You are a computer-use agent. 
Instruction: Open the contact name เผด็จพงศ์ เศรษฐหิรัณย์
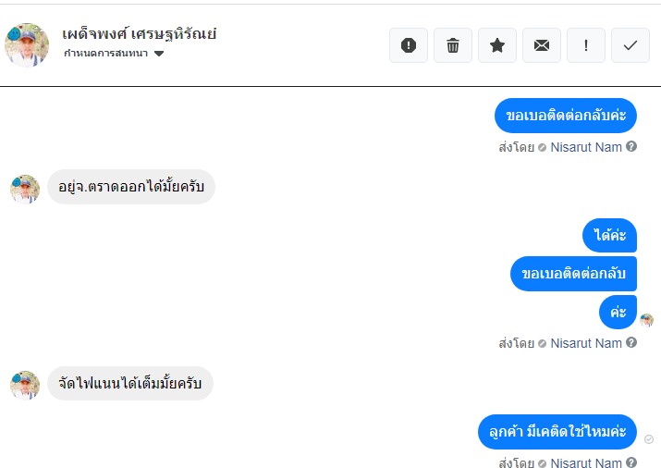tap(140, 34)
